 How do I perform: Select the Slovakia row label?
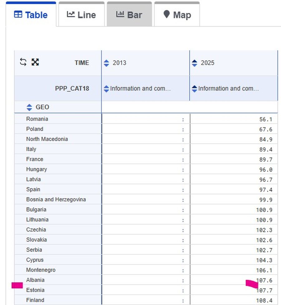tap(37, 240)
